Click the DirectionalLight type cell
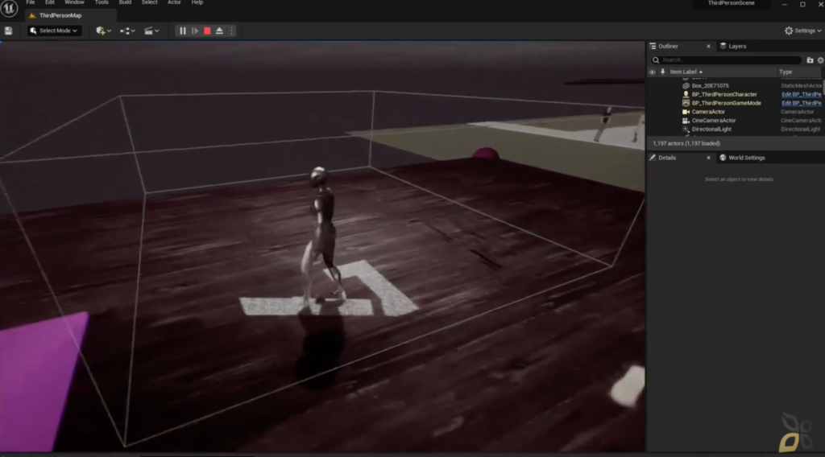 (x=800, y=130)
